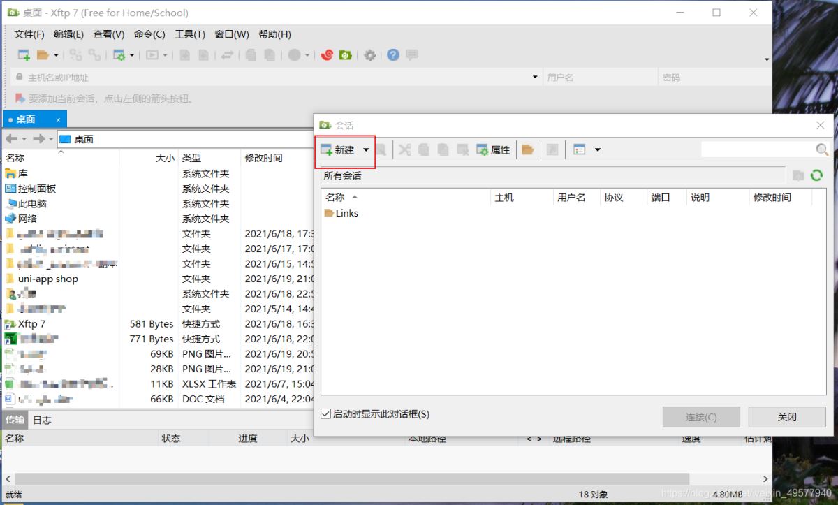Expand the dropdown arrow next to 新建
This screenshot has height=505, width=838.
click(366, 149)
